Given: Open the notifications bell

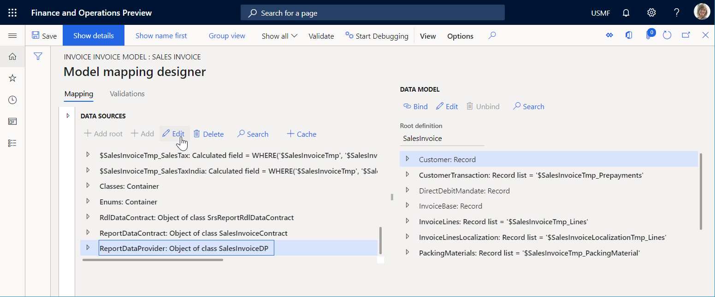Looking at the screenshot, I should [x=626, y=12].
